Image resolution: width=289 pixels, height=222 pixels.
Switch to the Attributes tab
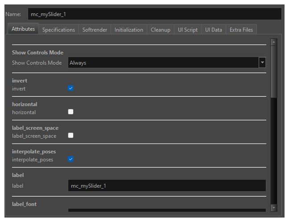coord(23,29)
